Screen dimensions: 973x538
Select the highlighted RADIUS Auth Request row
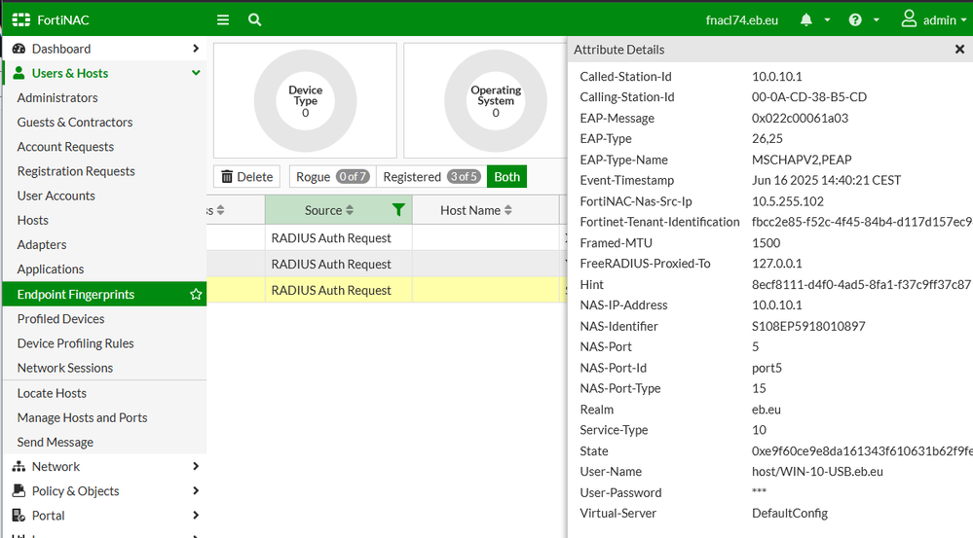331,290
